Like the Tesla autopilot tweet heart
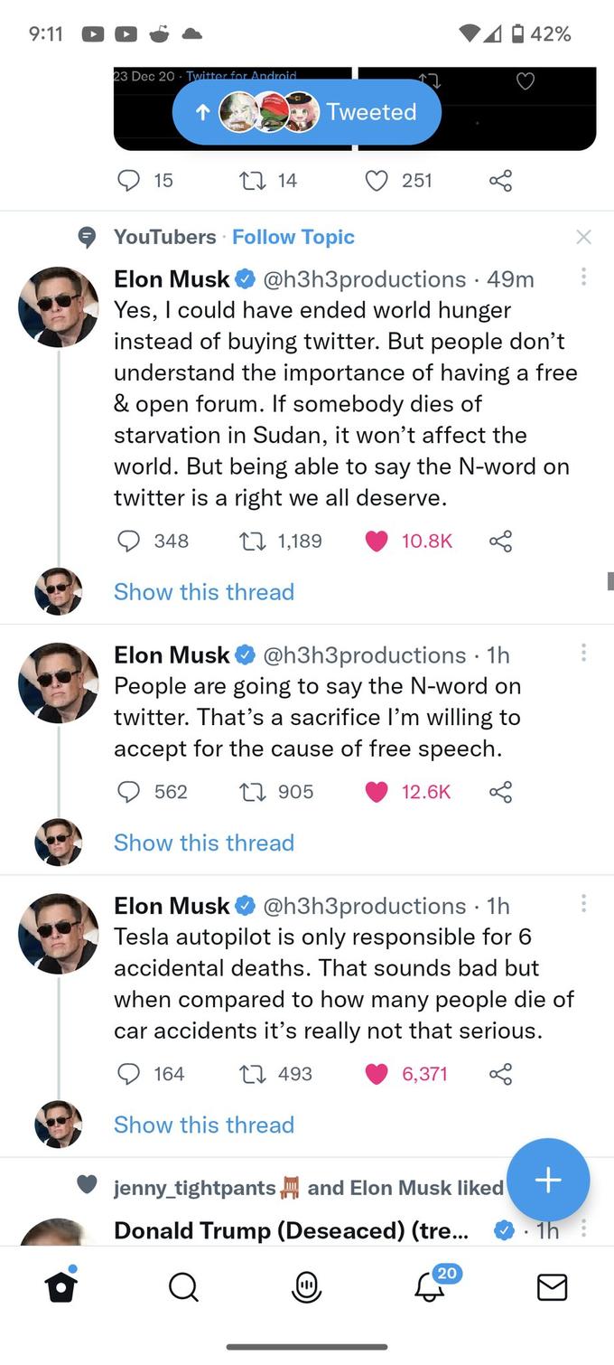Viewport: 614px width, 1365px height. coord(377,1074)
